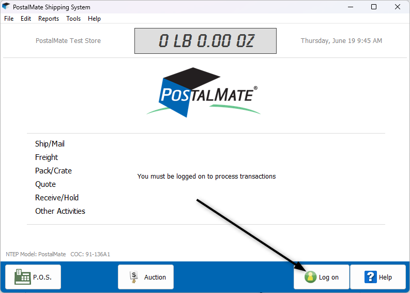
Task: Select Receive/Hold activity
Action: point(57,198)
